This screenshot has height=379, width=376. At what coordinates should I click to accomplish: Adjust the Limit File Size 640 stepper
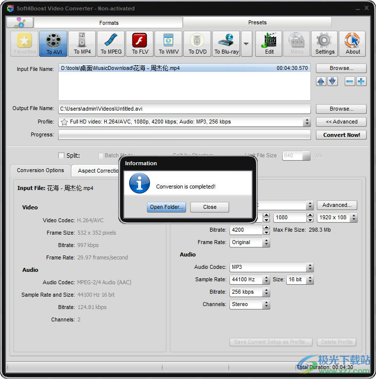point(306,156)
